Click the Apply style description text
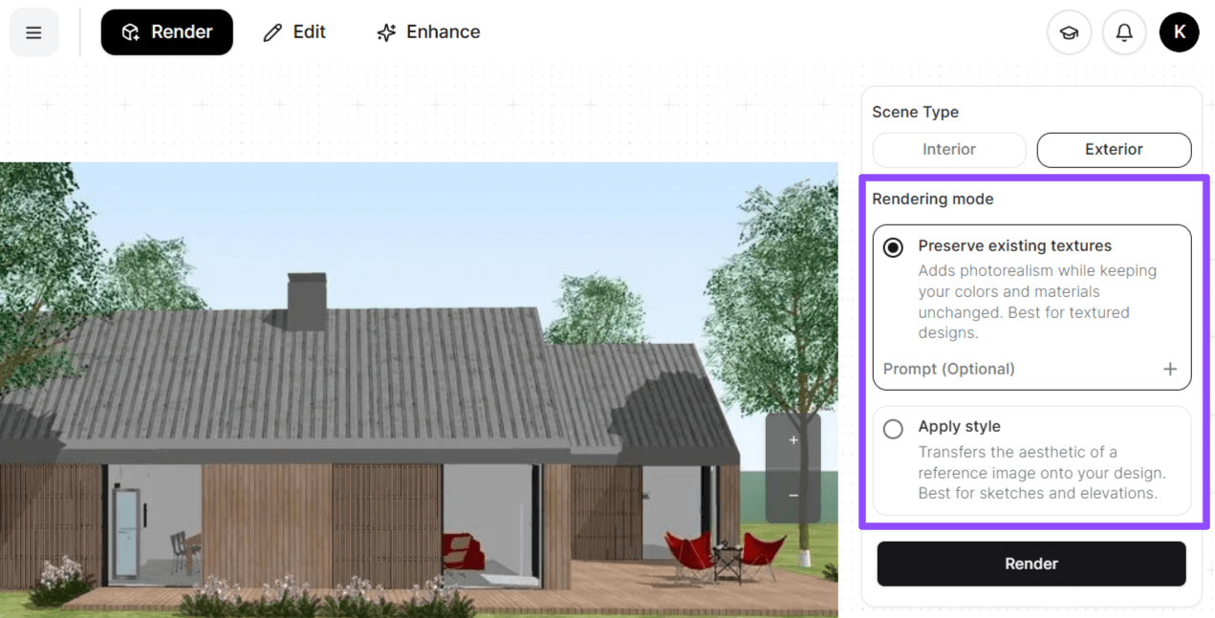The width and height of the screenshot is (1215, 618). (1041, 473)
